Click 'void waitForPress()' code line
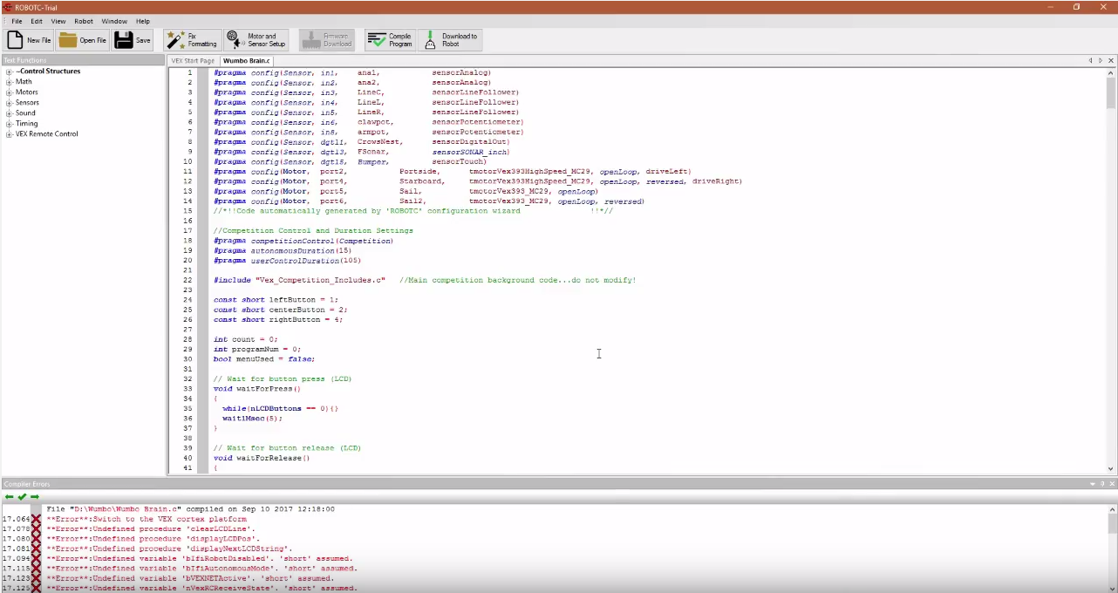 tap(257, 388)
